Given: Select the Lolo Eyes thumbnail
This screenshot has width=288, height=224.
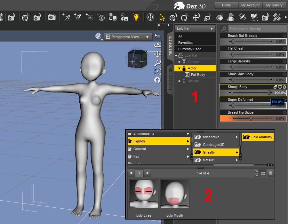Looking at the screenshot, I should [x=144, y=194].
